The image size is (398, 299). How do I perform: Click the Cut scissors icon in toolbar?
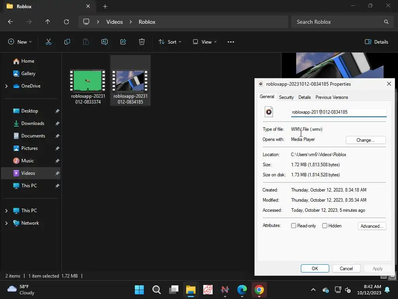[x=49, y=42]
